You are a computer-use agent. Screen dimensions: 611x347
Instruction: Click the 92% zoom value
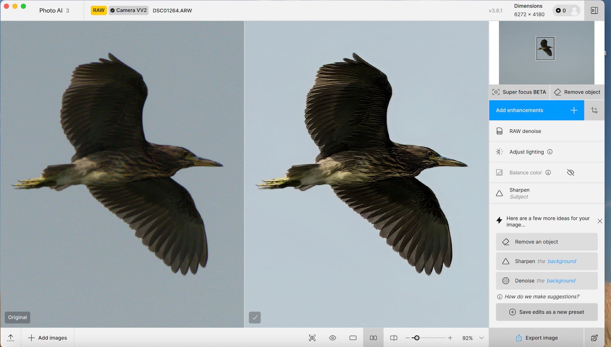point(467,338)
